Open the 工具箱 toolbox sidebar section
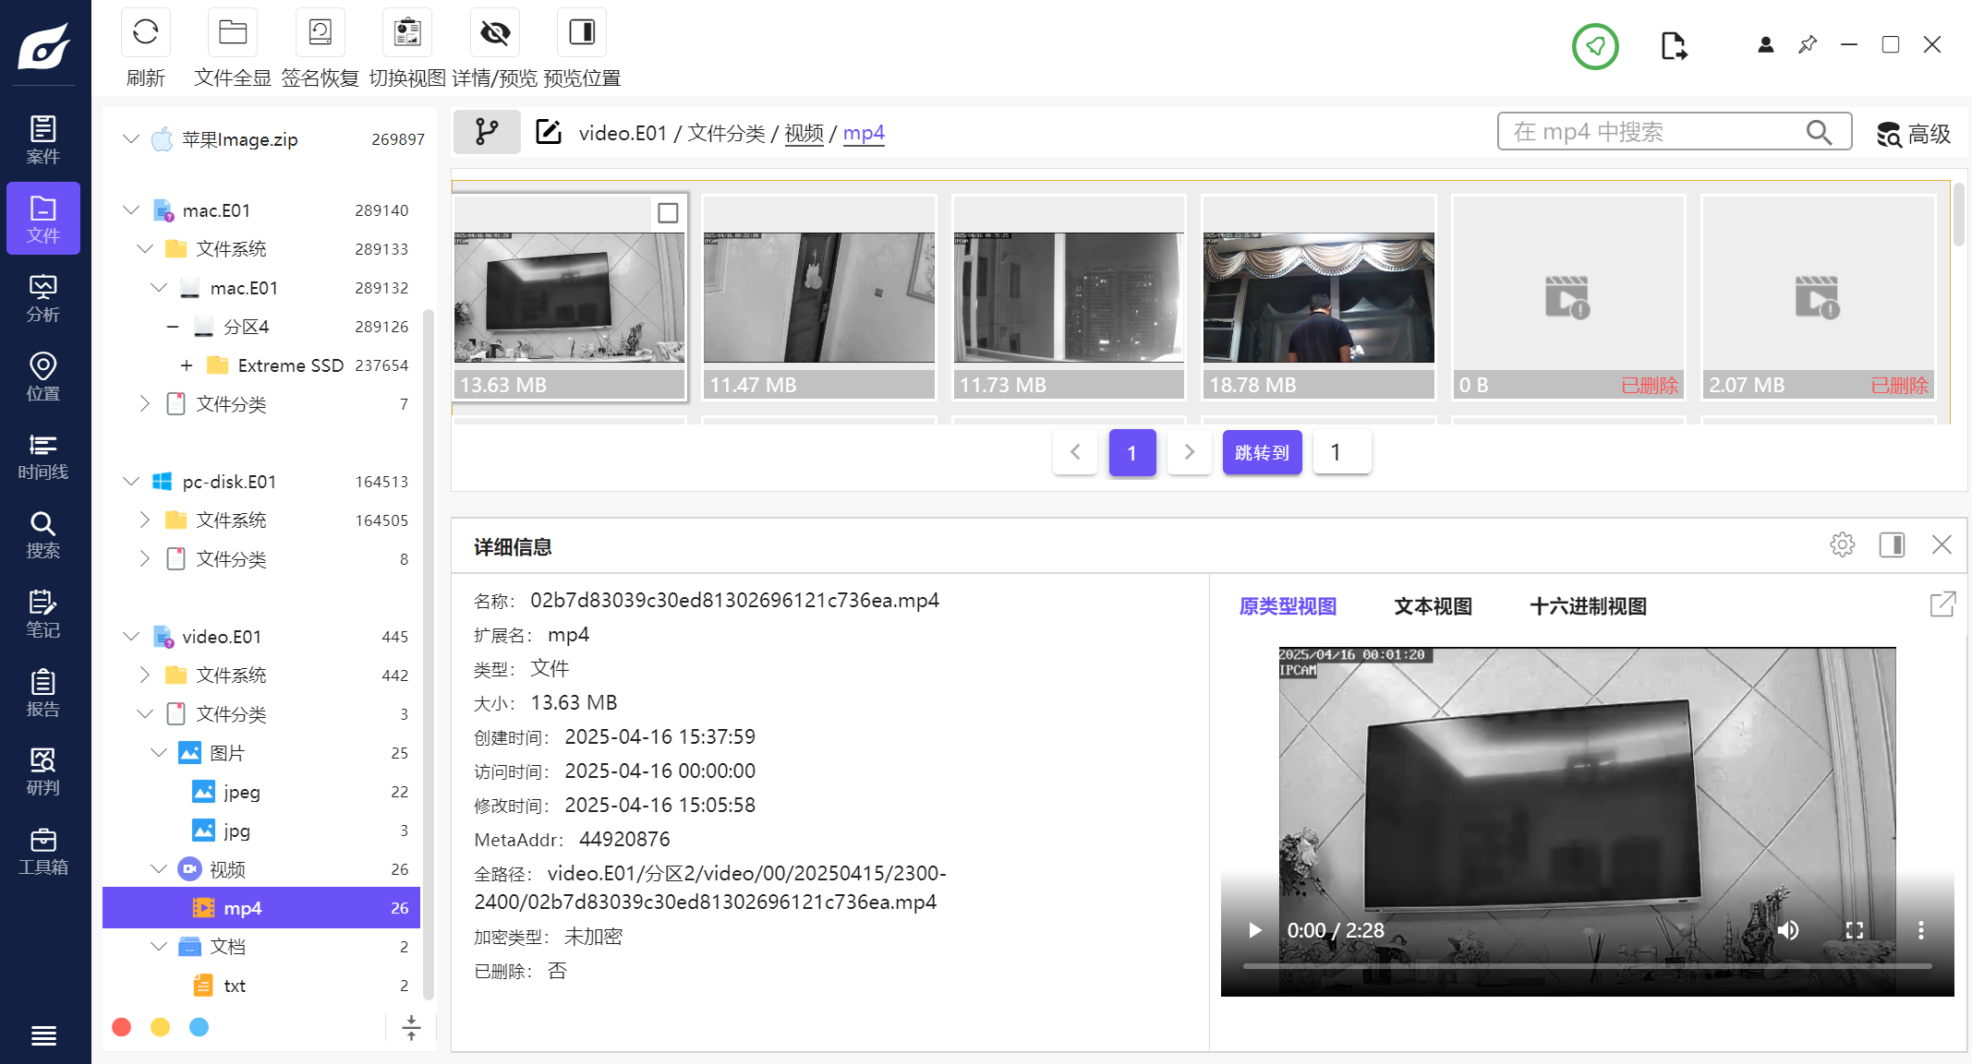Image resolution: width=1972 pixels, height=1064 pixels. (x=43, y=851)
